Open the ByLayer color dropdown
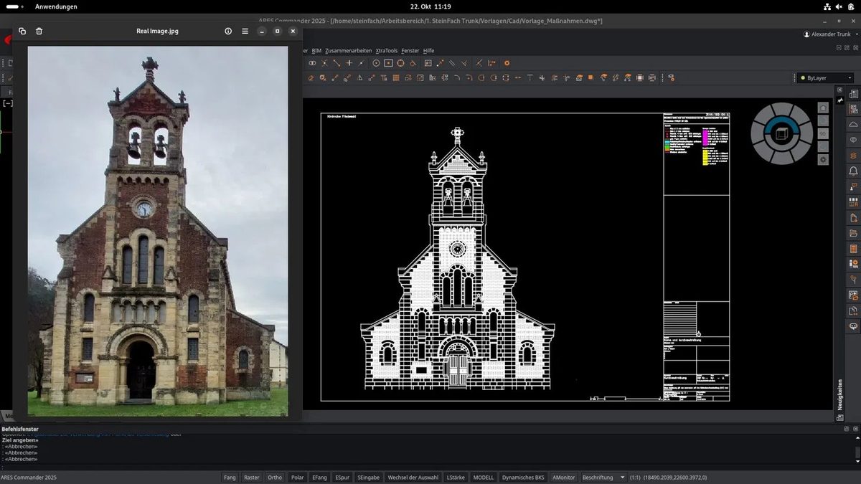This screenshot has width=861, height=484. tap(827, 77)
